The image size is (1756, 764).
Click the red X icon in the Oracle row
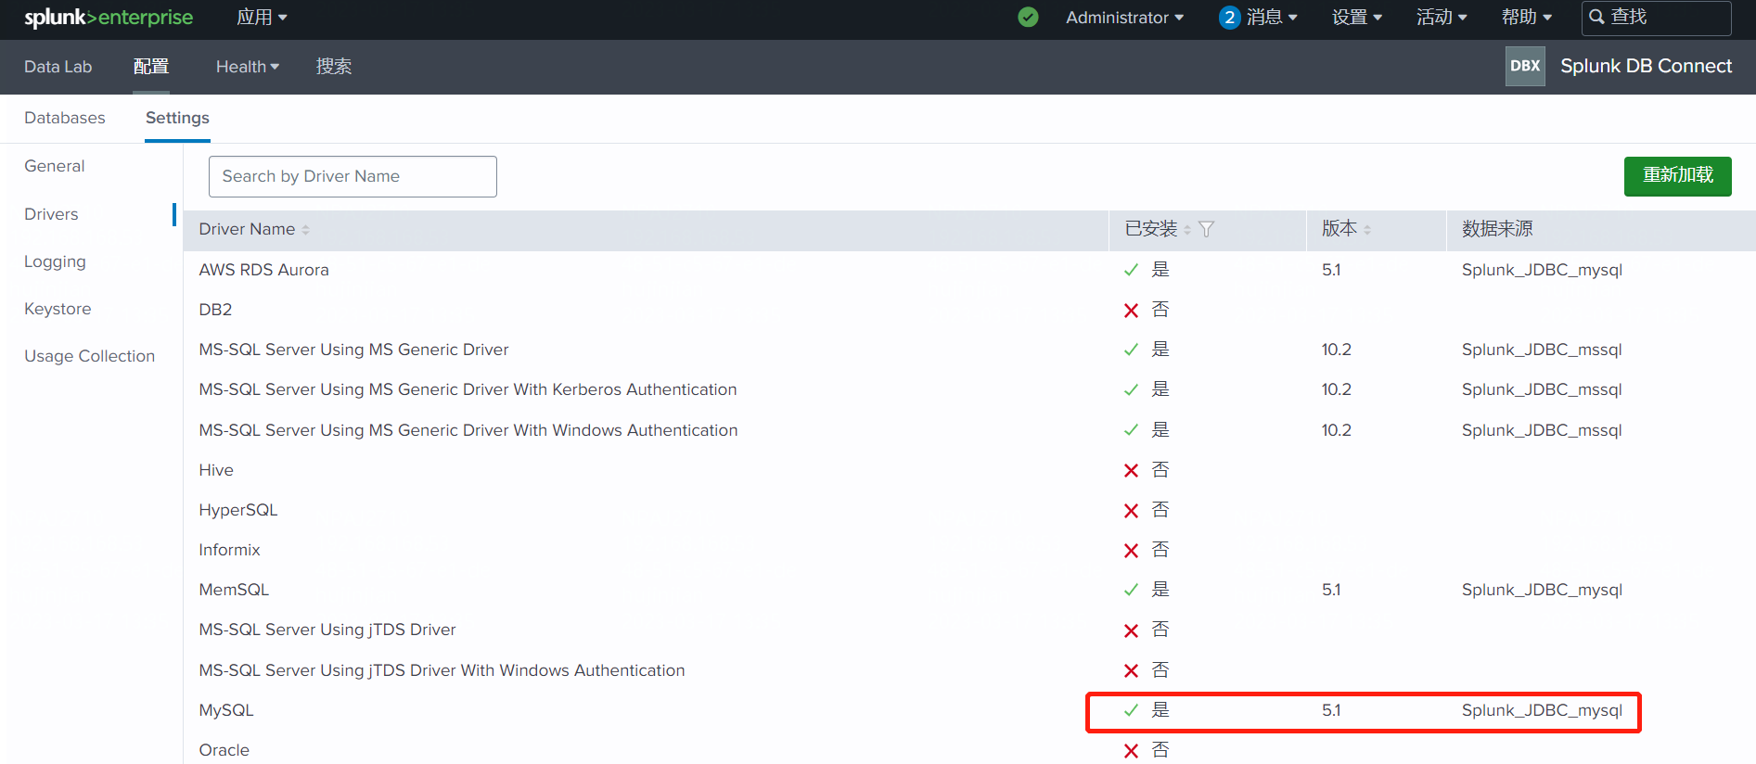point(1131,751)
